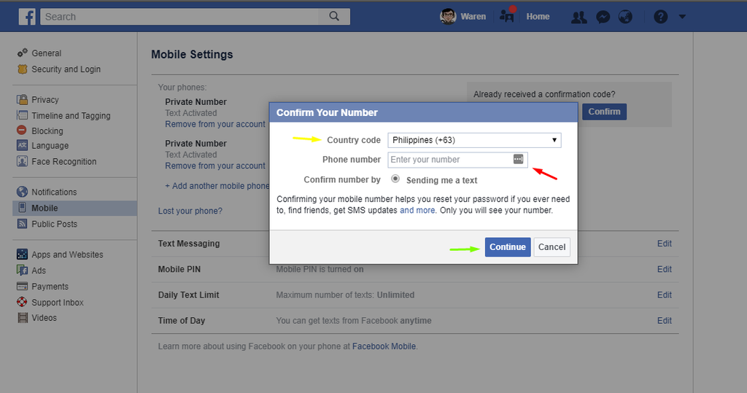This screenshot has width=747, height=393.
Task: Open the Quick Help question mark icon
Action: point(660,17)
